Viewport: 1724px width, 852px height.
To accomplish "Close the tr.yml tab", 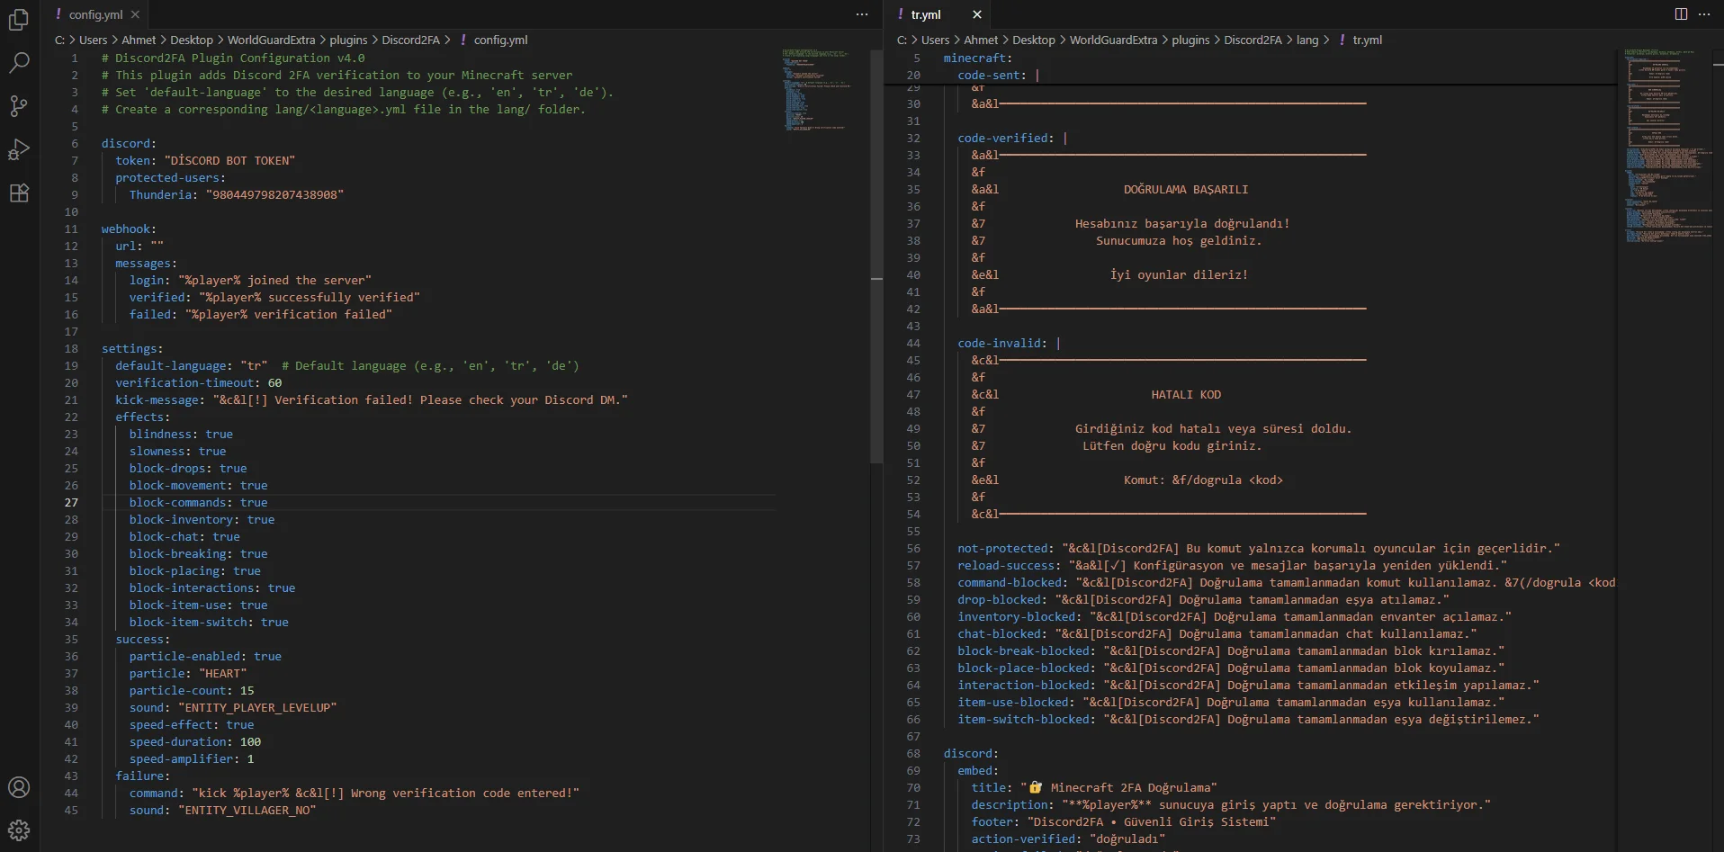I will click(x=977, y=14).
